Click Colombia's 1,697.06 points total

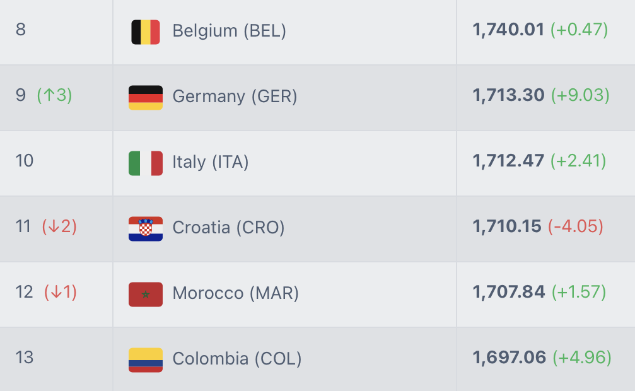tap(509, 358)
